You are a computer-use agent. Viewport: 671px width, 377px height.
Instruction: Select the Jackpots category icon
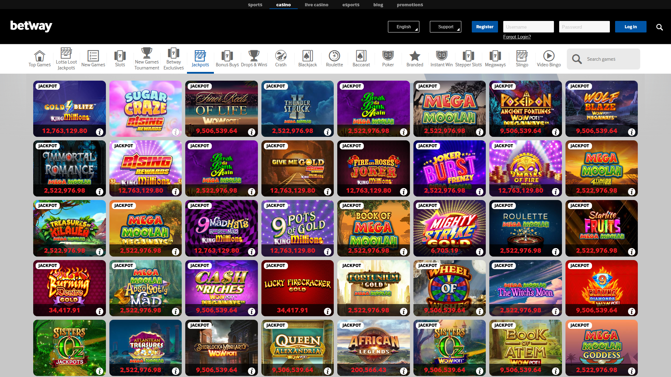tap(200, 59)
